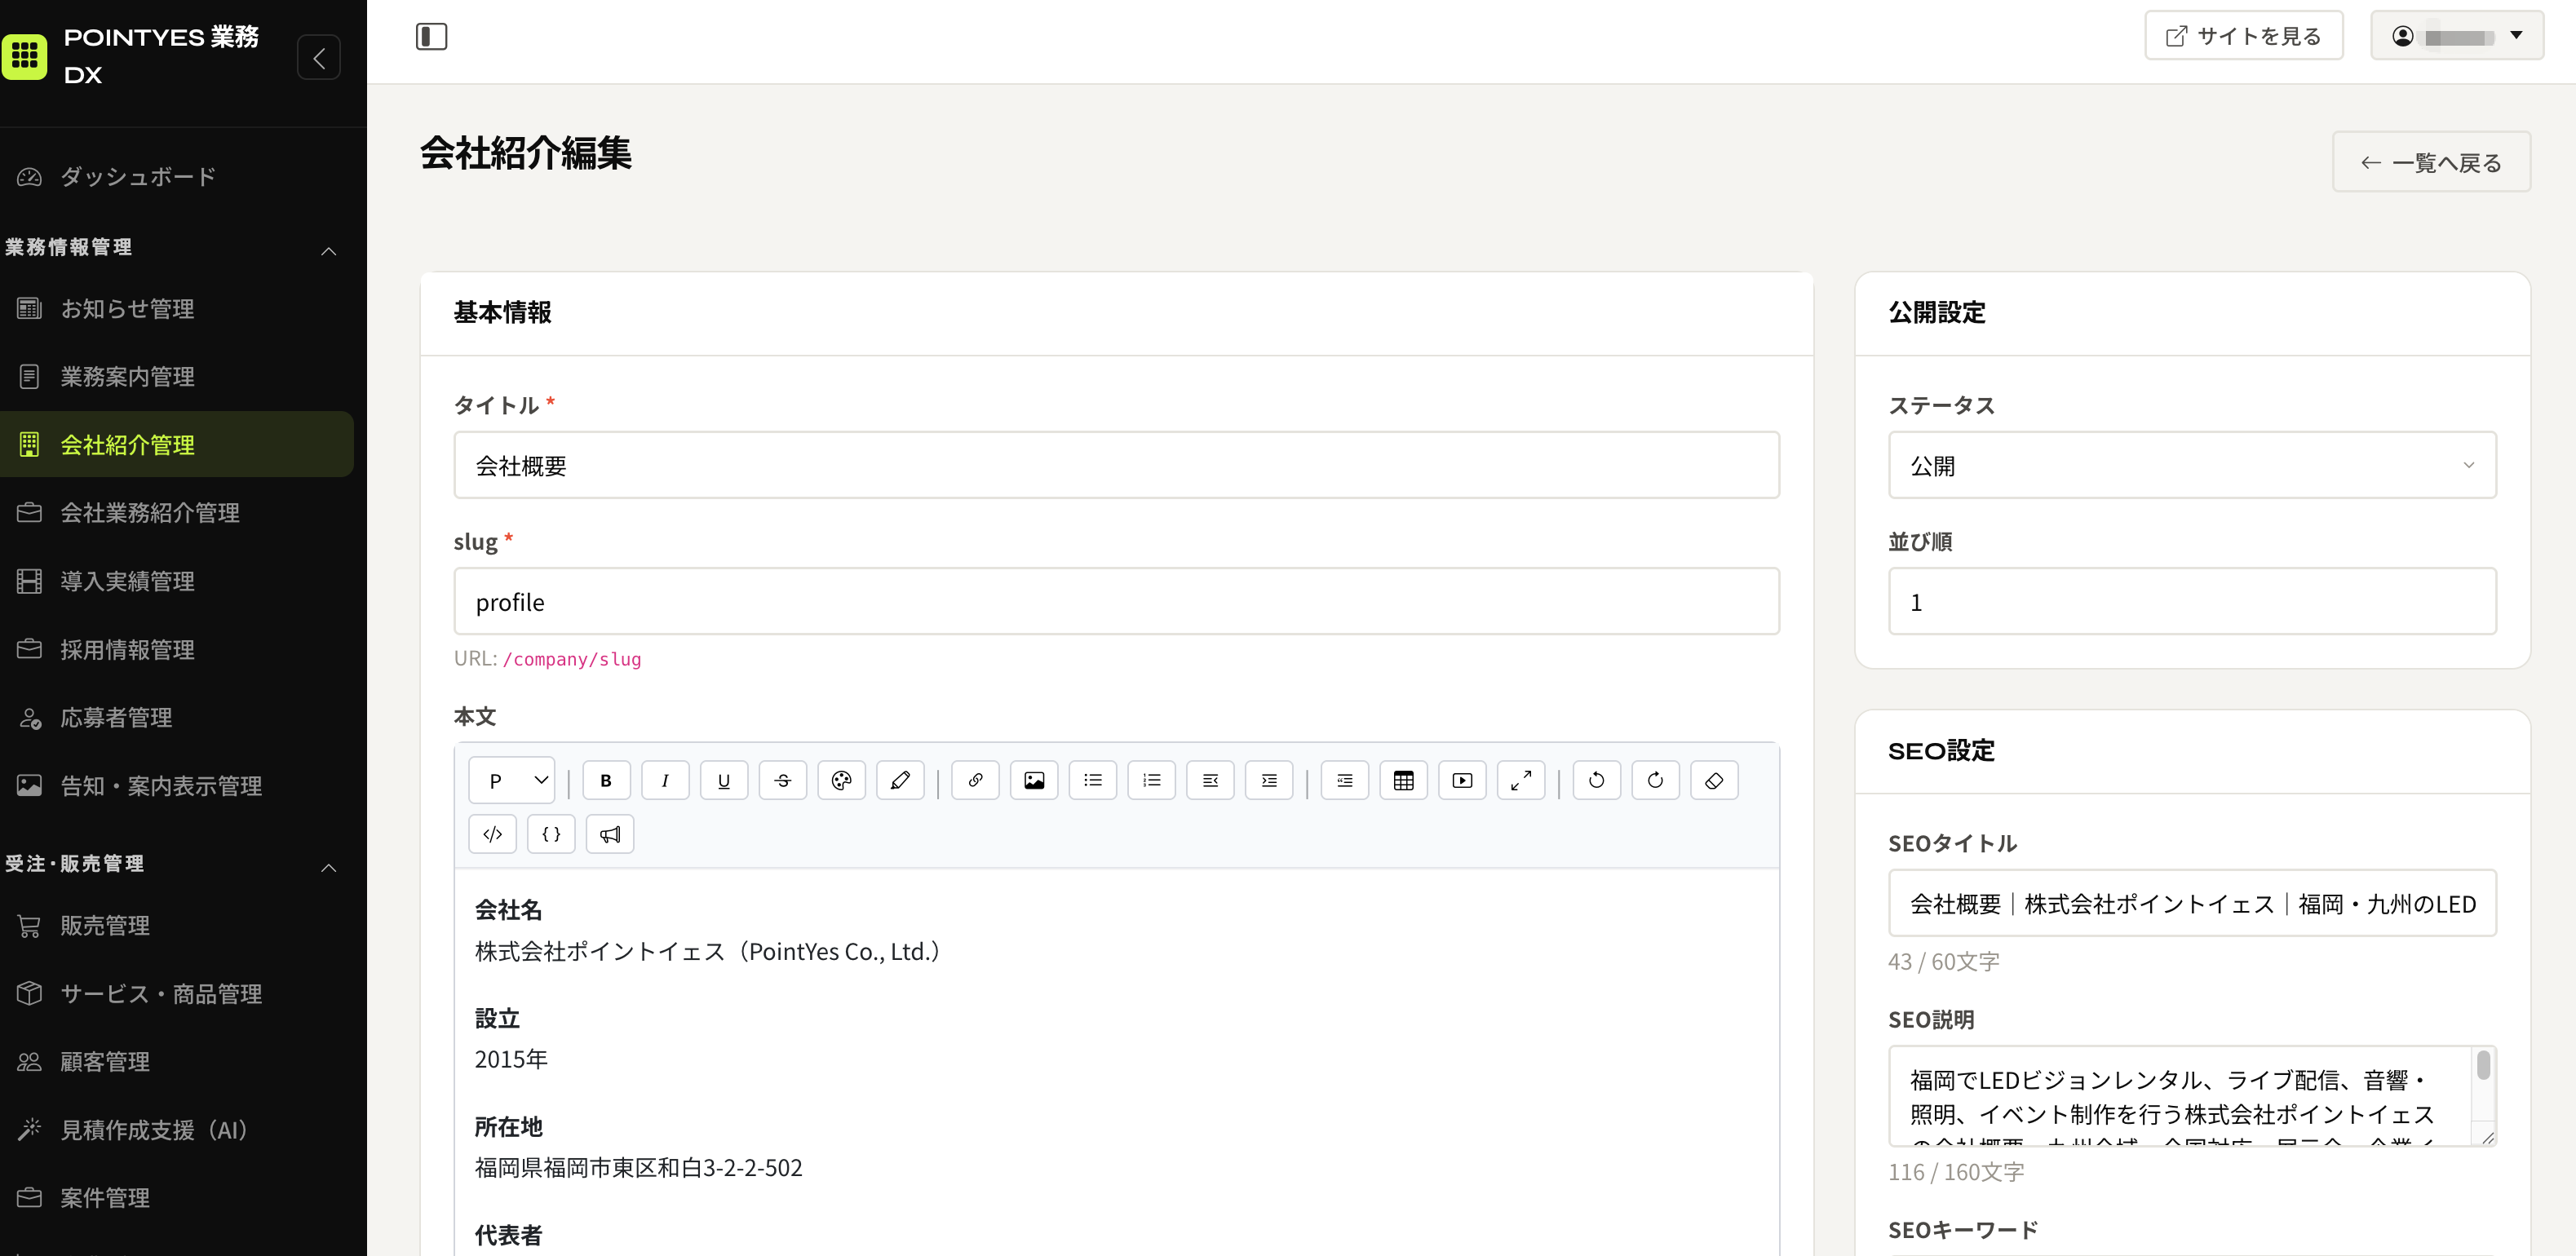Collapse the 業務情報管理 sidebar section
This screenshot has width=2576, height=1256.
[x=328, y=250]
